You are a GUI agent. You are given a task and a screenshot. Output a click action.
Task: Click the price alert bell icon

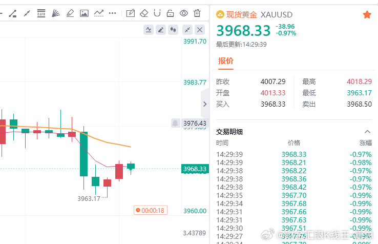(x=175, y=123)
